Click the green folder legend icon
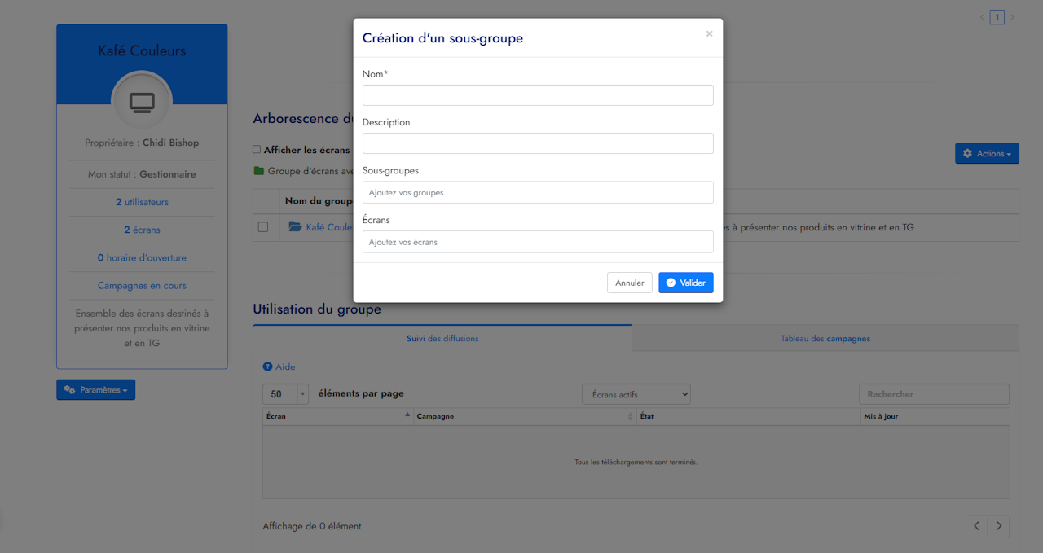The width and height of the screenshot is (1043, 553). point(259,171)
